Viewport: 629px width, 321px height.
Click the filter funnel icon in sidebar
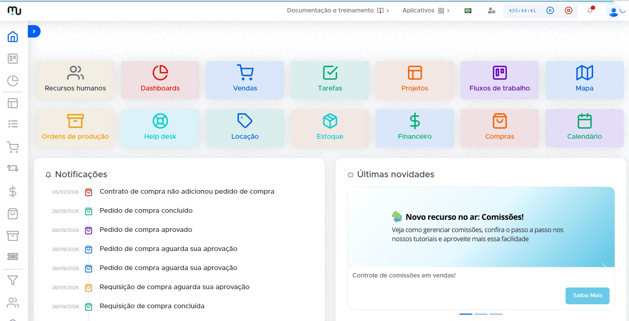(x=13, y=280)
